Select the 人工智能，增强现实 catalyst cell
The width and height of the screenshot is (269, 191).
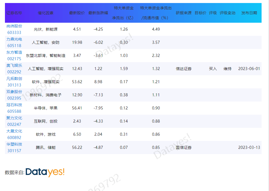tap(46, 69)
